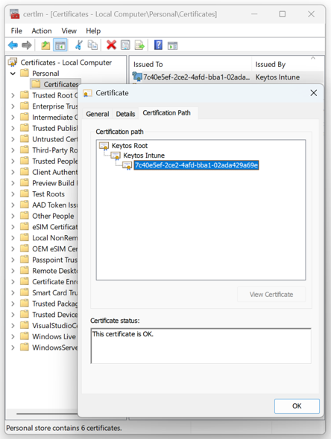Open the Help menu
This screenshot has height=439, width=331.
tap(93, 31)
